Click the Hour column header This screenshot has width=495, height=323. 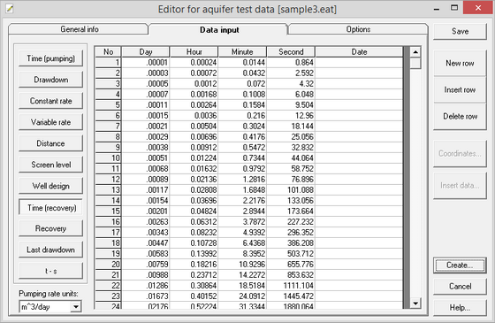(x=194, y=52)
